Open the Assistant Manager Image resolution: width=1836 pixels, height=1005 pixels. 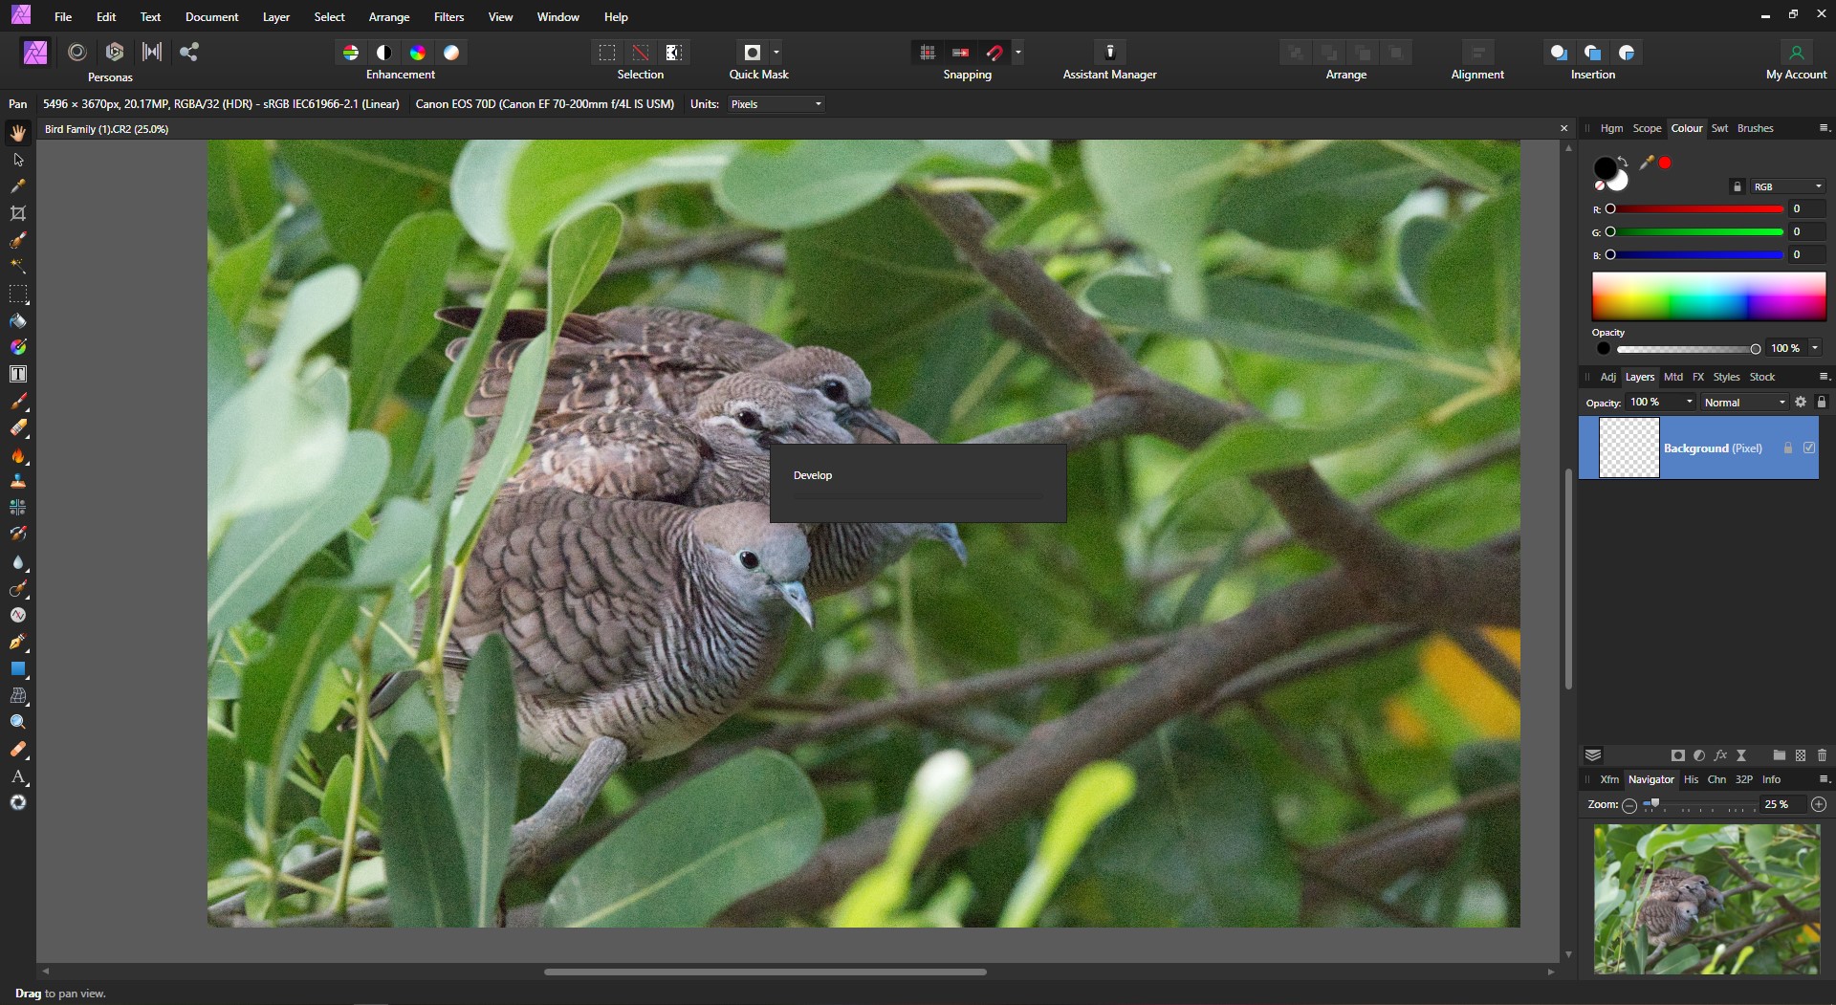1109,53
